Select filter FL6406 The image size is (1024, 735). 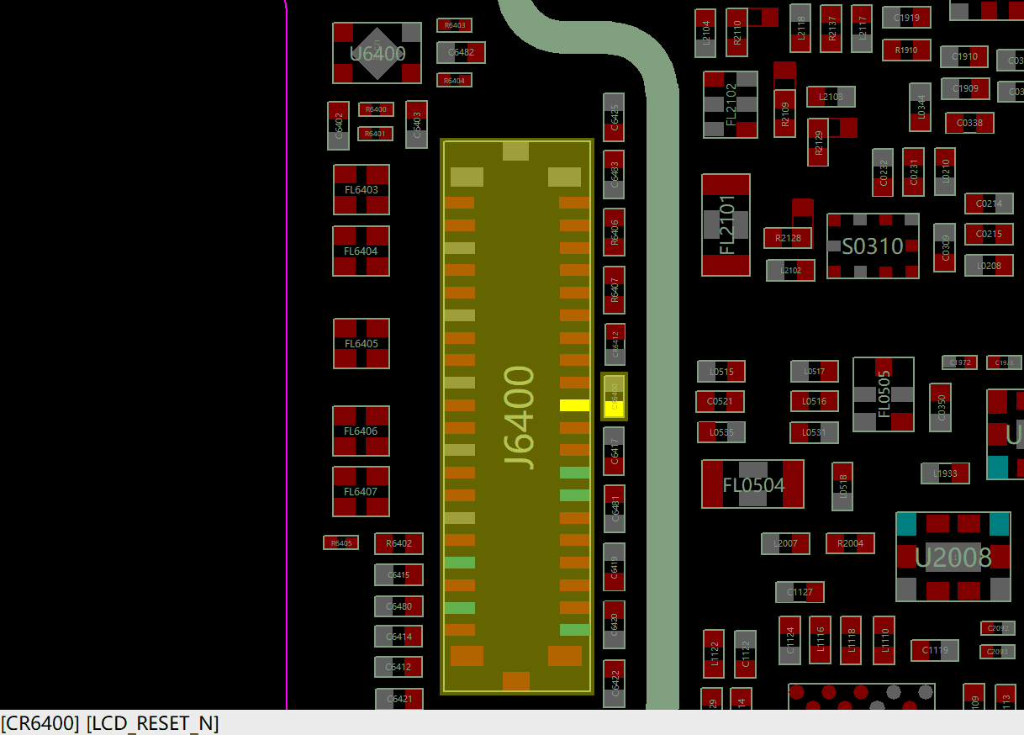pos(362,431)
